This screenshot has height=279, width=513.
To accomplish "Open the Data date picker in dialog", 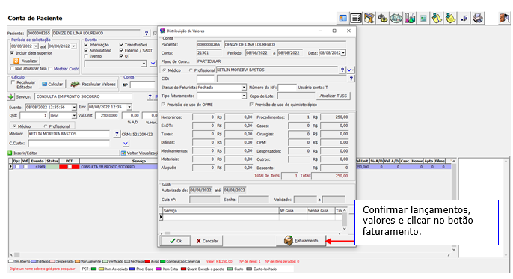I will [343, 53].
